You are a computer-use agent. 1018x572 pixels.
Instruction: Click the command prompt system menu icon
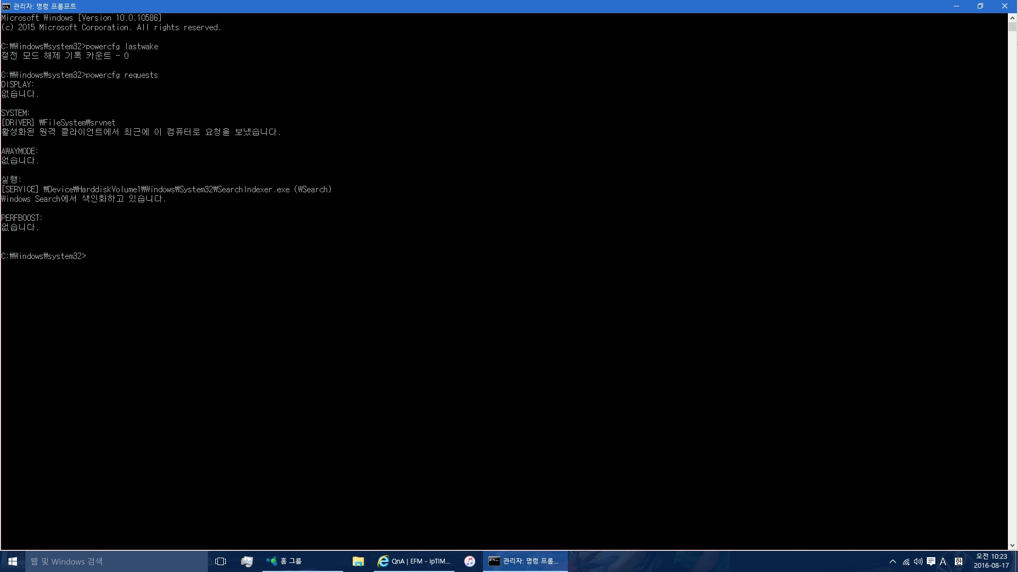[6, 6]
